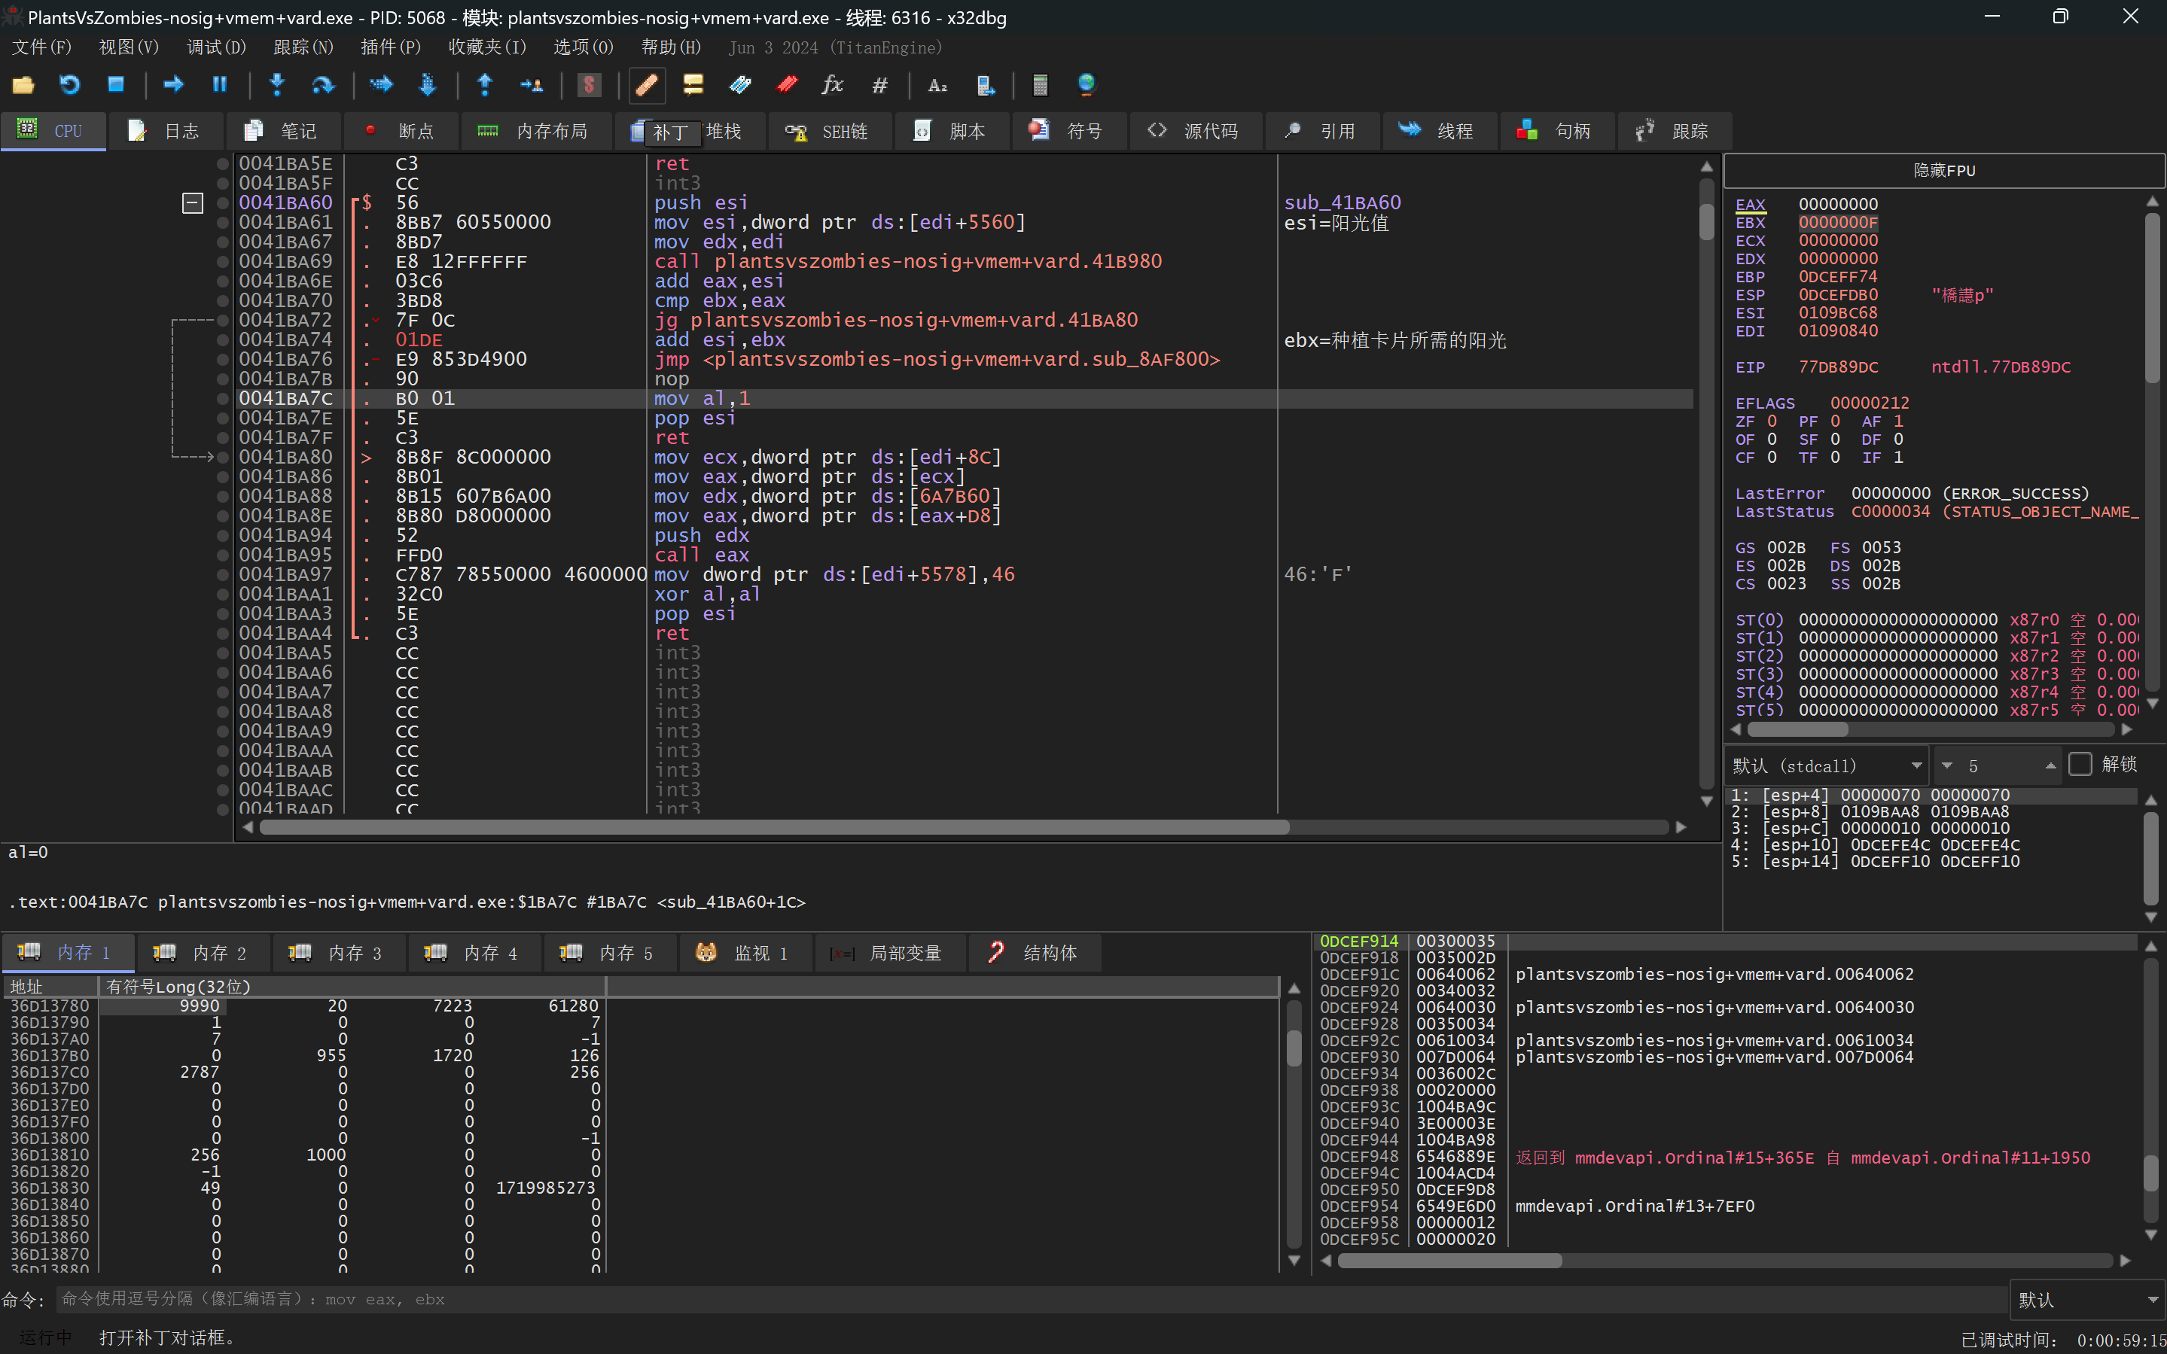Toggle breakpoint dot at address 0041BA80

[223, 458]
